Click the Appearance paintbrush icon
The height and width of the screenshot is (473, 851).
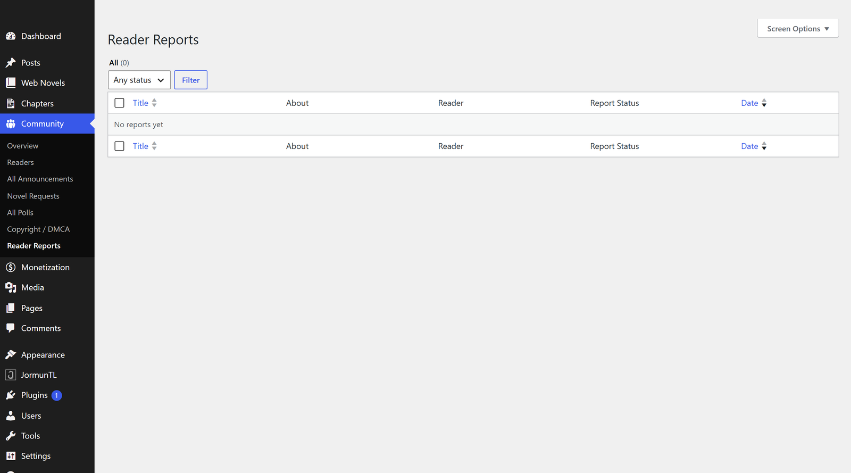click(11, 355)
